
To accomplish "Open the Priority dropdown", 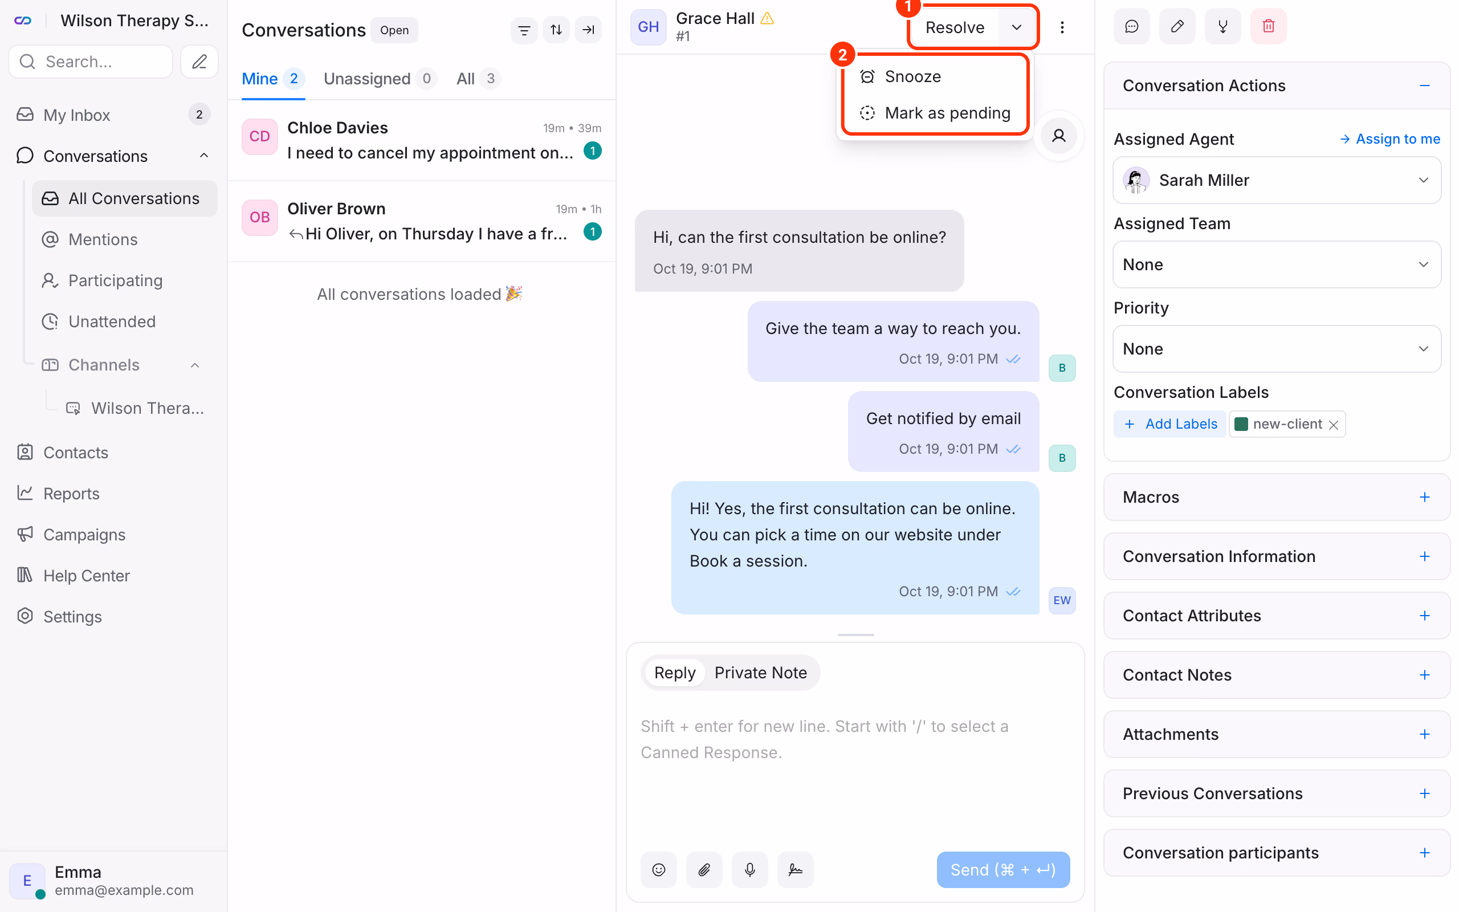I will (1276, 349).
